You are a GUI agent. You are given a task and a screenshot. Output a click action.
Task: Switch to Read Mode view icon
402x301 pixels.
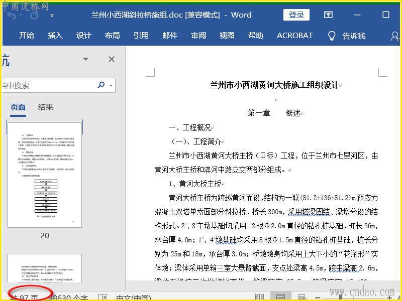pos(259,297)
